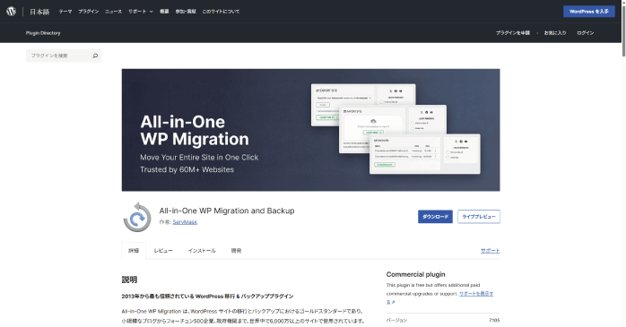Open the このサイトについて menu item

221,12
